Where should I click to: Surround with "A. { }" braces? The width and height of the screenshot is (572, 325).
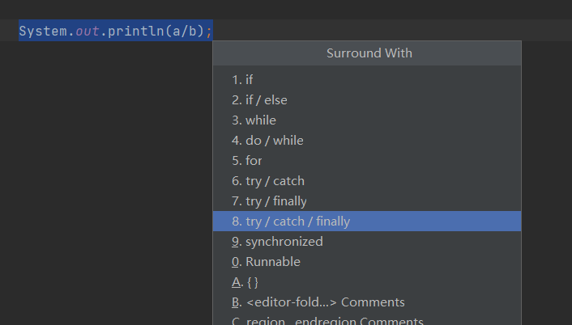245,282
